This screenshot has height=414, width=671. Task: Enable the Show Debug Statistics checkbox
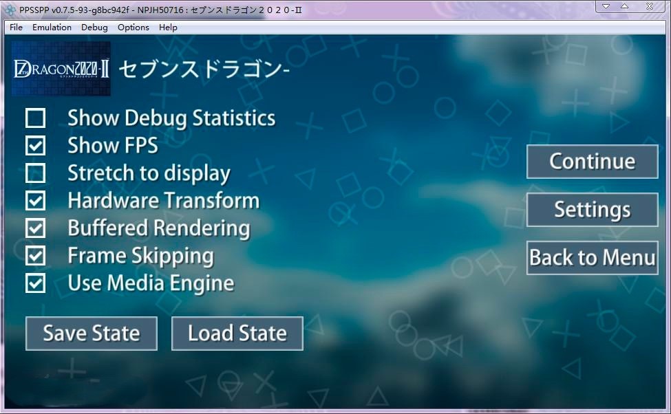pos(35,118)
